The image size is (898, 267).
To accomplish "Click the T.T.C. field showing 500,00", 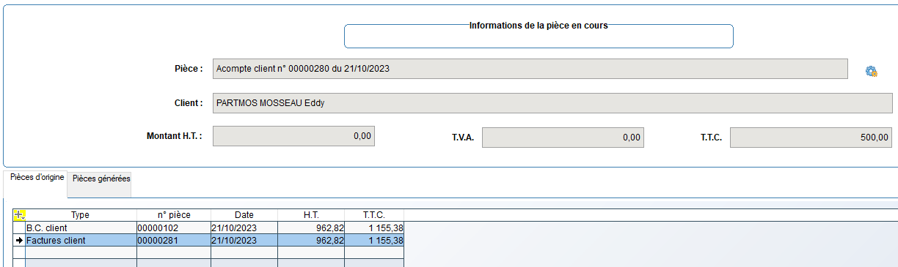I will coord(811,137).
